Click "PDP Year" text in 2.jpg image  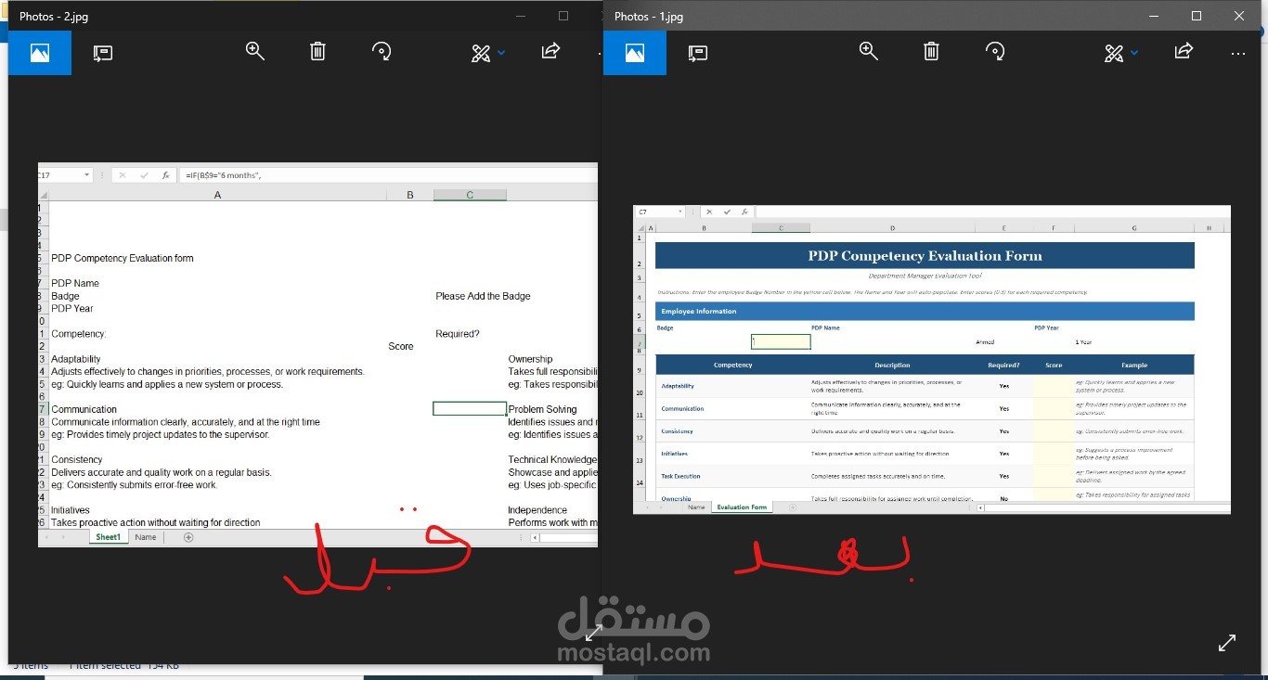point(72,308)
